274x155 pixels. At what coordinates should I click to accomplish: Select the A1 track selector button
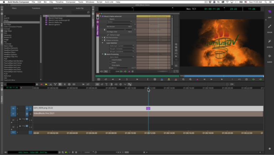coord(13,120)
